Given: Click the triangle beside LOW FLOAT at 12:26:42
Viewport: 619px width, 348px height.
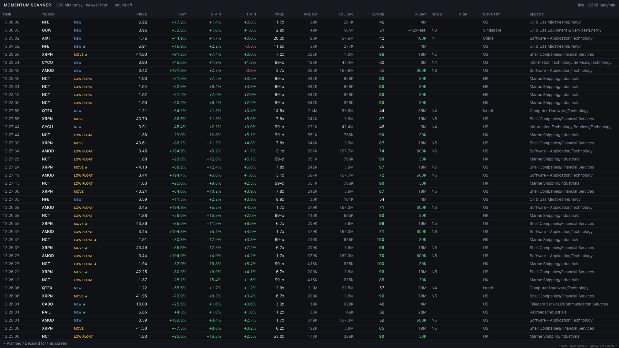Looking at the screenshot, I should click(x=95, y=240).
